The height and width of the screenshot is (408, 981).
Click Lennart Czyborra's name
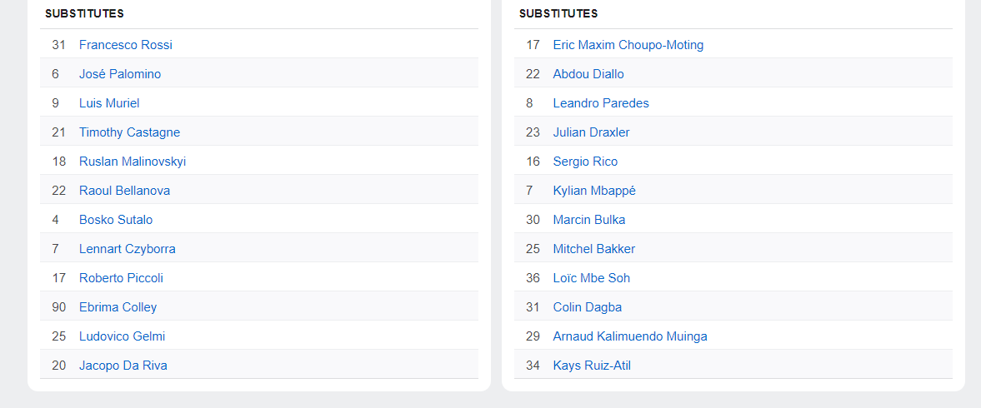point(127,249)
